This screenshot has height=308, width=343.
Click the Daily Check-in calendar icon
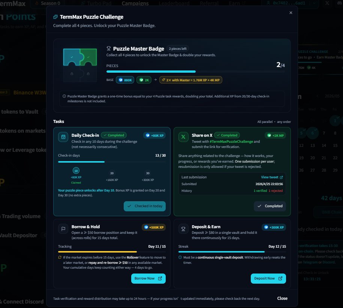tap(63, 137)
